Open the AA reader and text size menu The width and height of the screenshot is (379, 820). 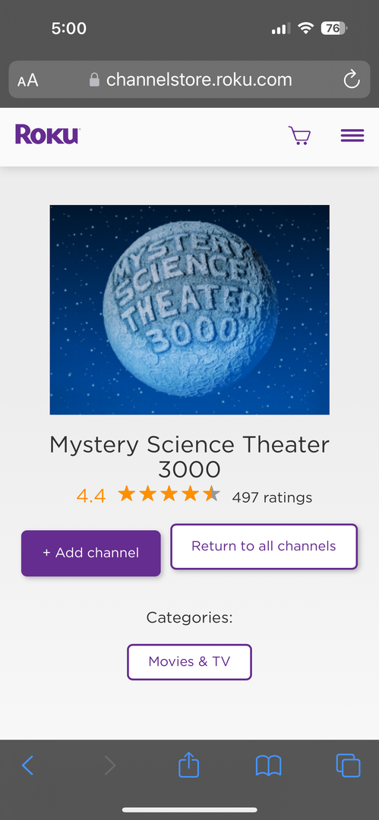[28, 80]
